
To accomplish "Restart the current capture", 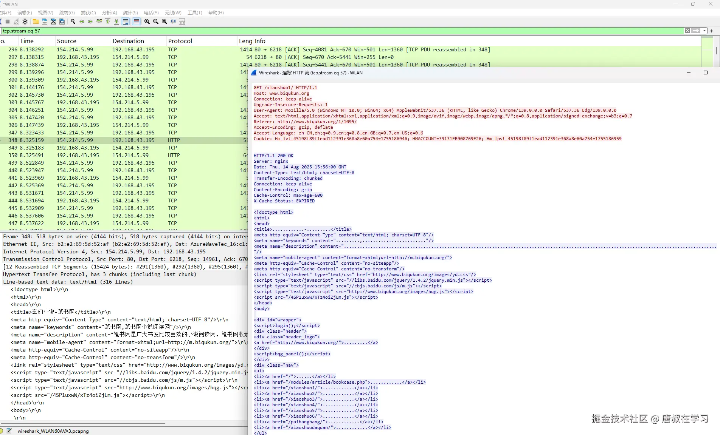I will (x=16, y=22).
